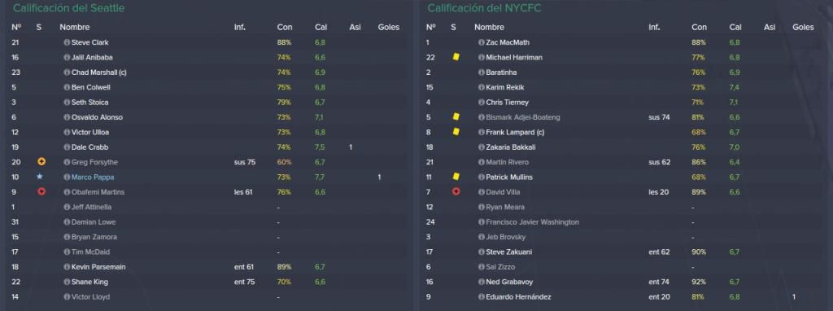Click the info icon beside Eduardo Hernández
833x311 pixels.
pos(482,296)
